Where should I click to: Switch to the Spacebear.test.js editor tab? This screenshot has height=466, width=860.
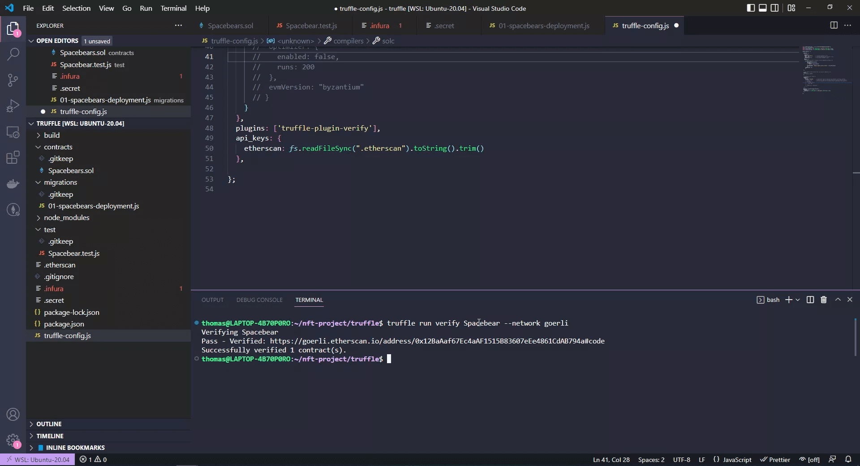point(311,25)
